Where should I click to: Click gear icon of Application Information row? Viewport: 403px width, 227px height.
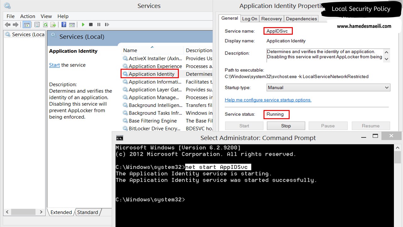coord(125,82)
